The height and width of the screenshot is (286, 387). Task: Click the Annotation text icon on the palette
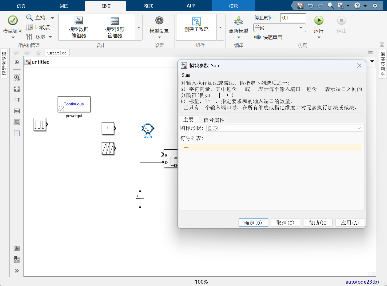17,111
